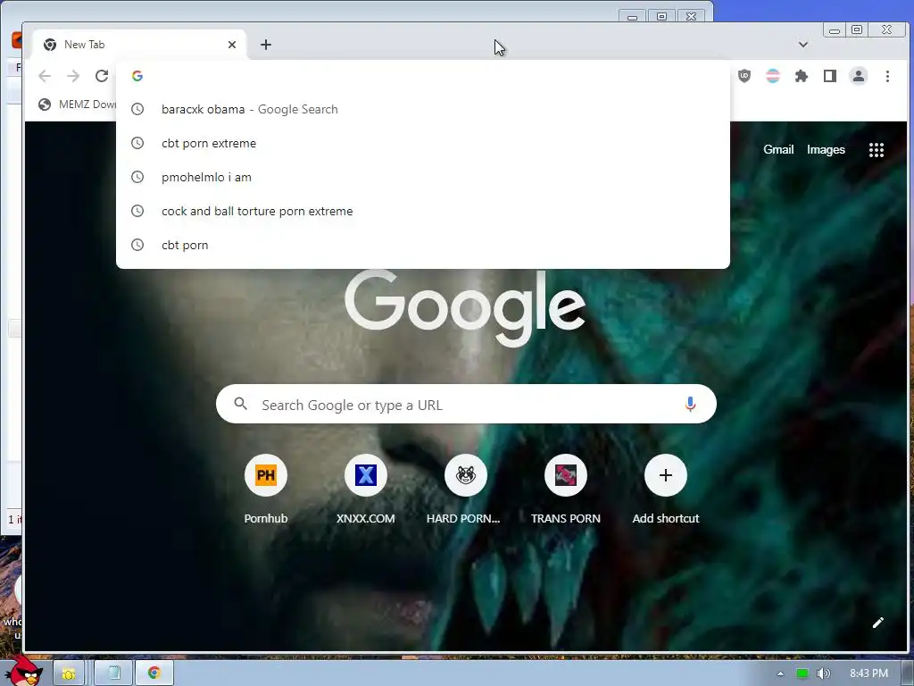
Task: Click the clock icon beside 'baracxk obama'
Action: (x=137, y=109)
